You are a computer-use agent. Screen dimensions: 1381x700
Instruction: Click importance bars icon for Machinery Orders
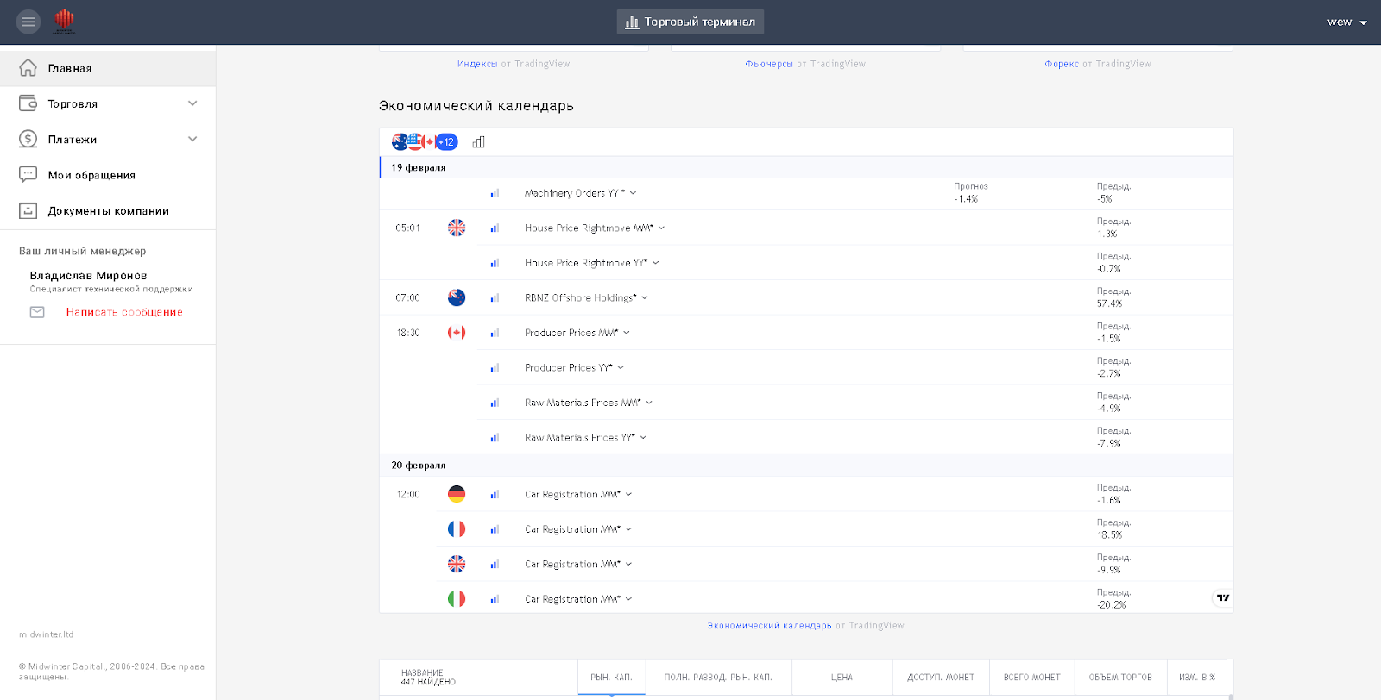tap(495, 193)
